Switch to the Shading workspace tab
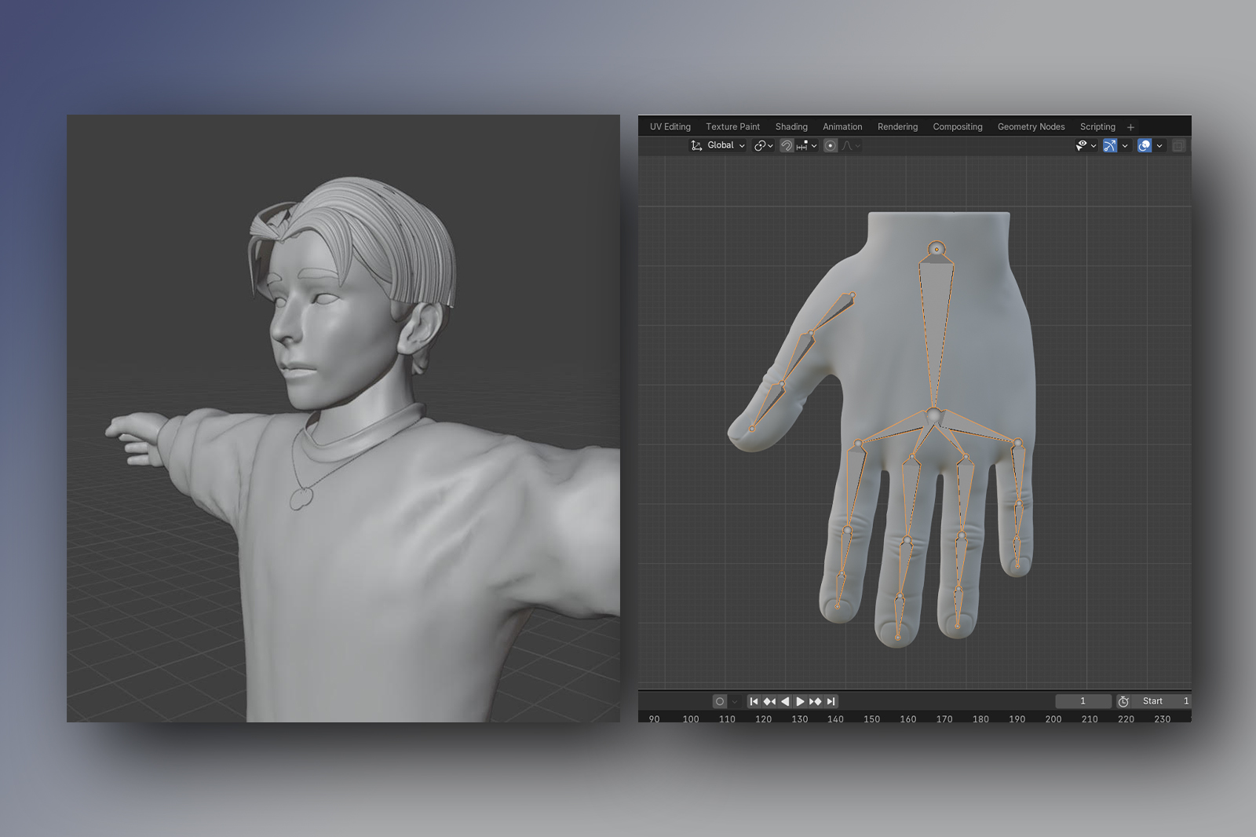This screenshot has width=1256, height=837. [x=791, y=126]
